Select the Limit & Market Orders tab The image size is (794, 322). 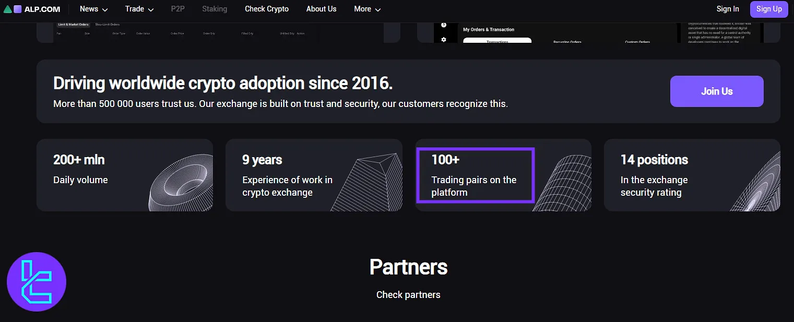(x=73, y=24)
